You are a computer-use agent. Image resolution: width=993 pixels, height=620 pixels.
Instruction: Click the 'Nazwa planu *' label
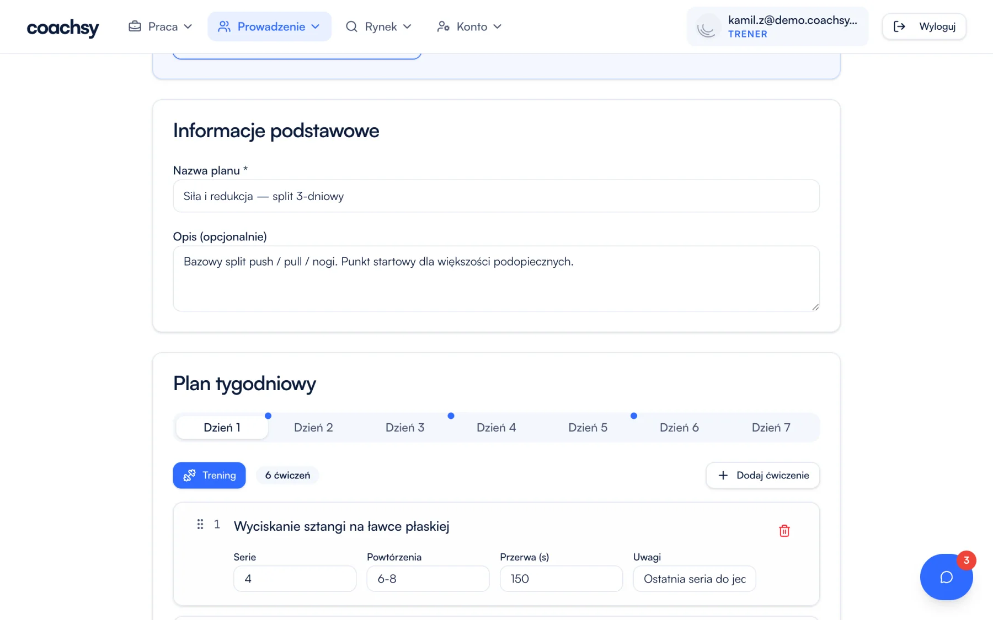[211, 171]
